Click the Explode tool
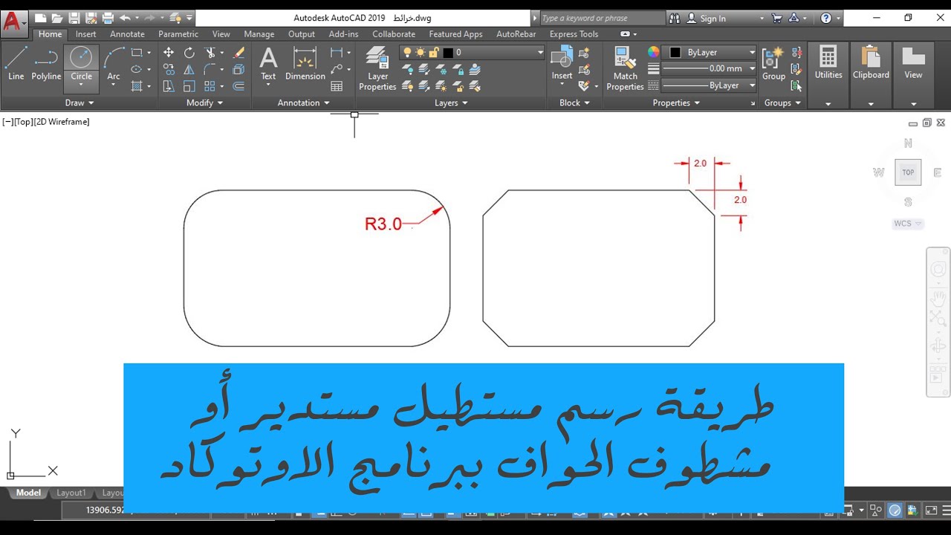The width and height of the screenshot is (951, 535). (x=238, y=69)
